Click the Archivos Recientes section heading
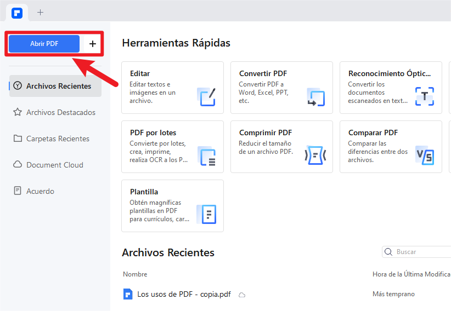The image size is (451, 311). (168, 253)
